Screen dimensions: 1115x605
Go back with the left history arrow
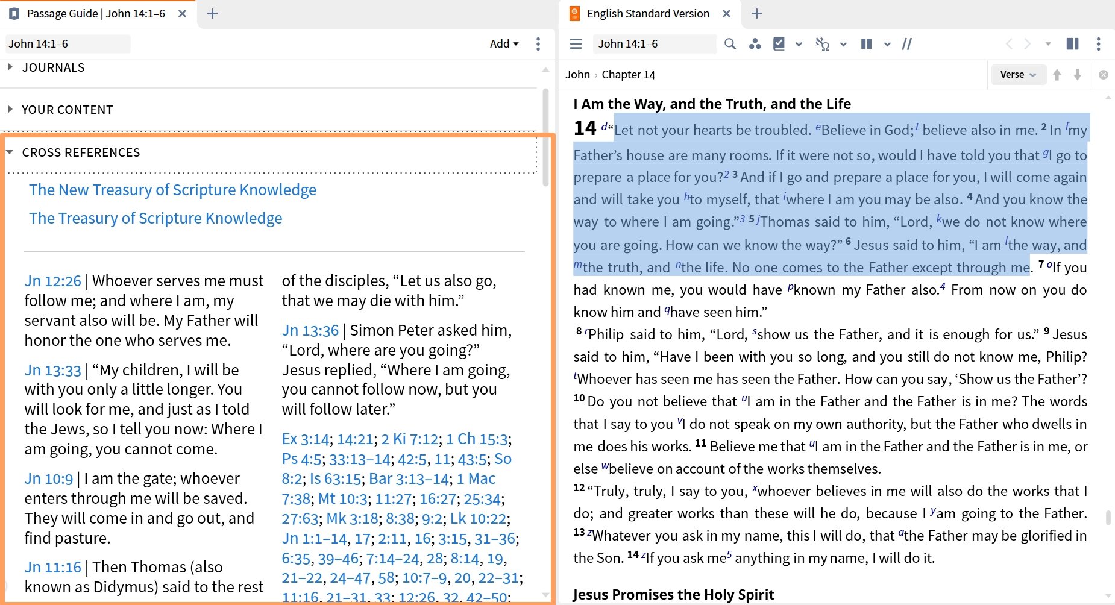(x=1009, y=44)
